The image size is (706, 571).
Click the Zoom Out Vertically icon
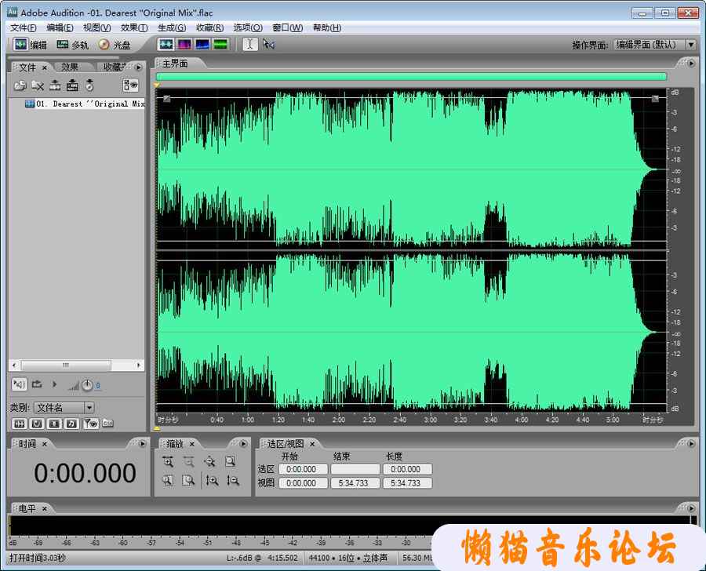click(x=233, y=481)
